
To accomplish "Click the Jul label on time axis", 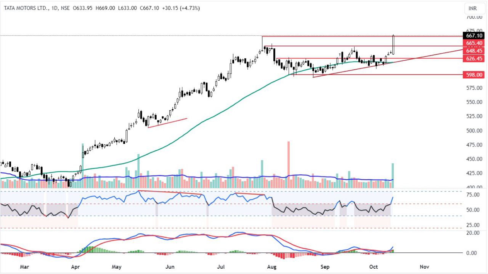I will tap(220, 267).
